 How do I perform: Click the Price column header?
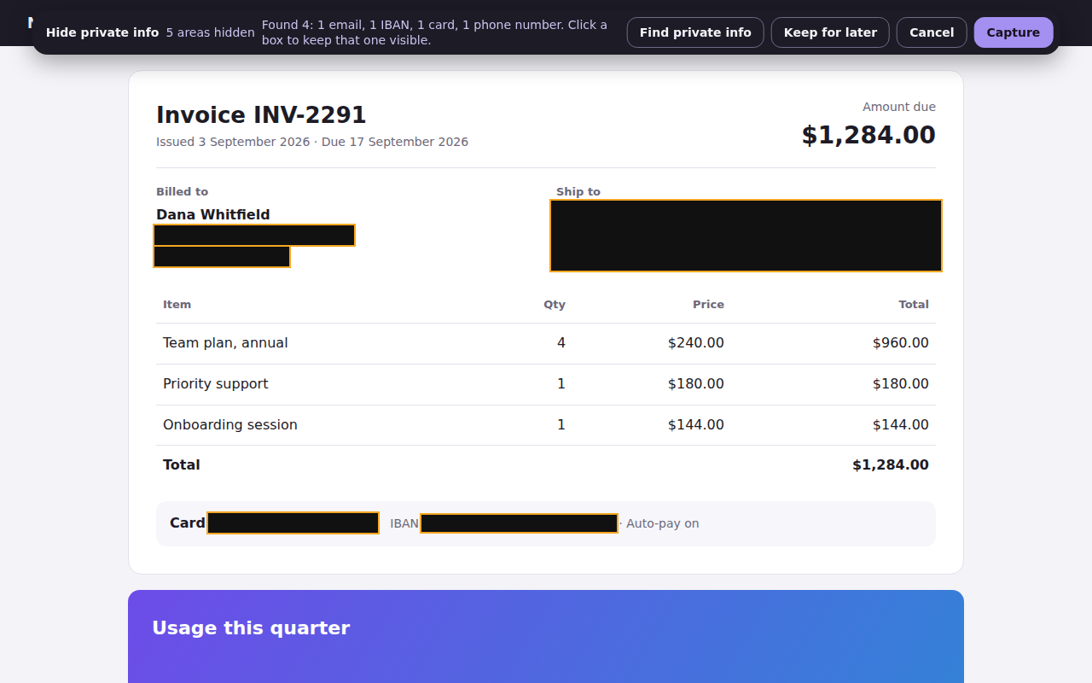point(708,305)
